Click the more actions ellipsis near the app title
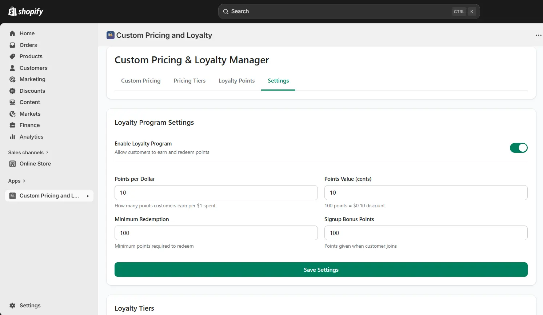Screen dimensions: 543x315 coord(538,35)
